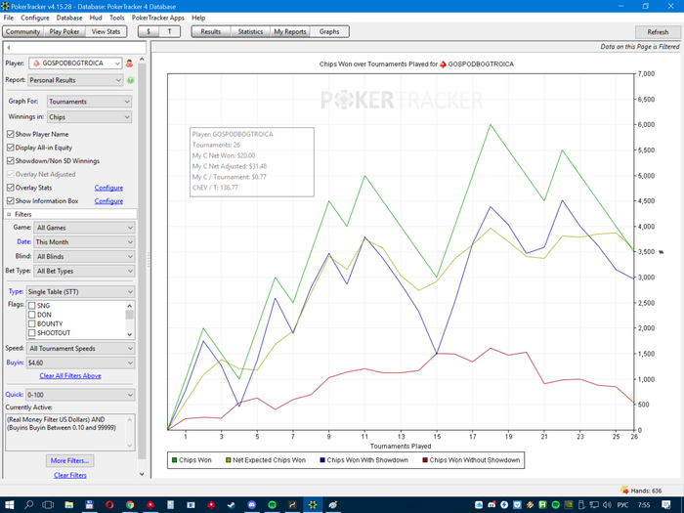Click the Hands count icon in status bar

[x=624, y=491]
